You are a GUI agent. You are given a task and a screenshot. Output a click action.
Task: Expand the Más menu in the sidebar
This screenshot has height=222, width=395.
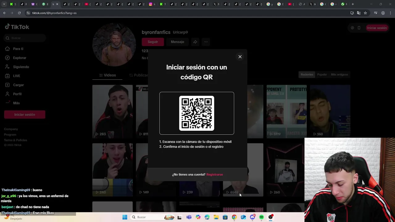tap(16, 103)
